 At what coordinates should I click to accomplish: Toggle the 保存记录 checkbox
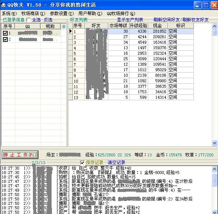click(82, 163)
